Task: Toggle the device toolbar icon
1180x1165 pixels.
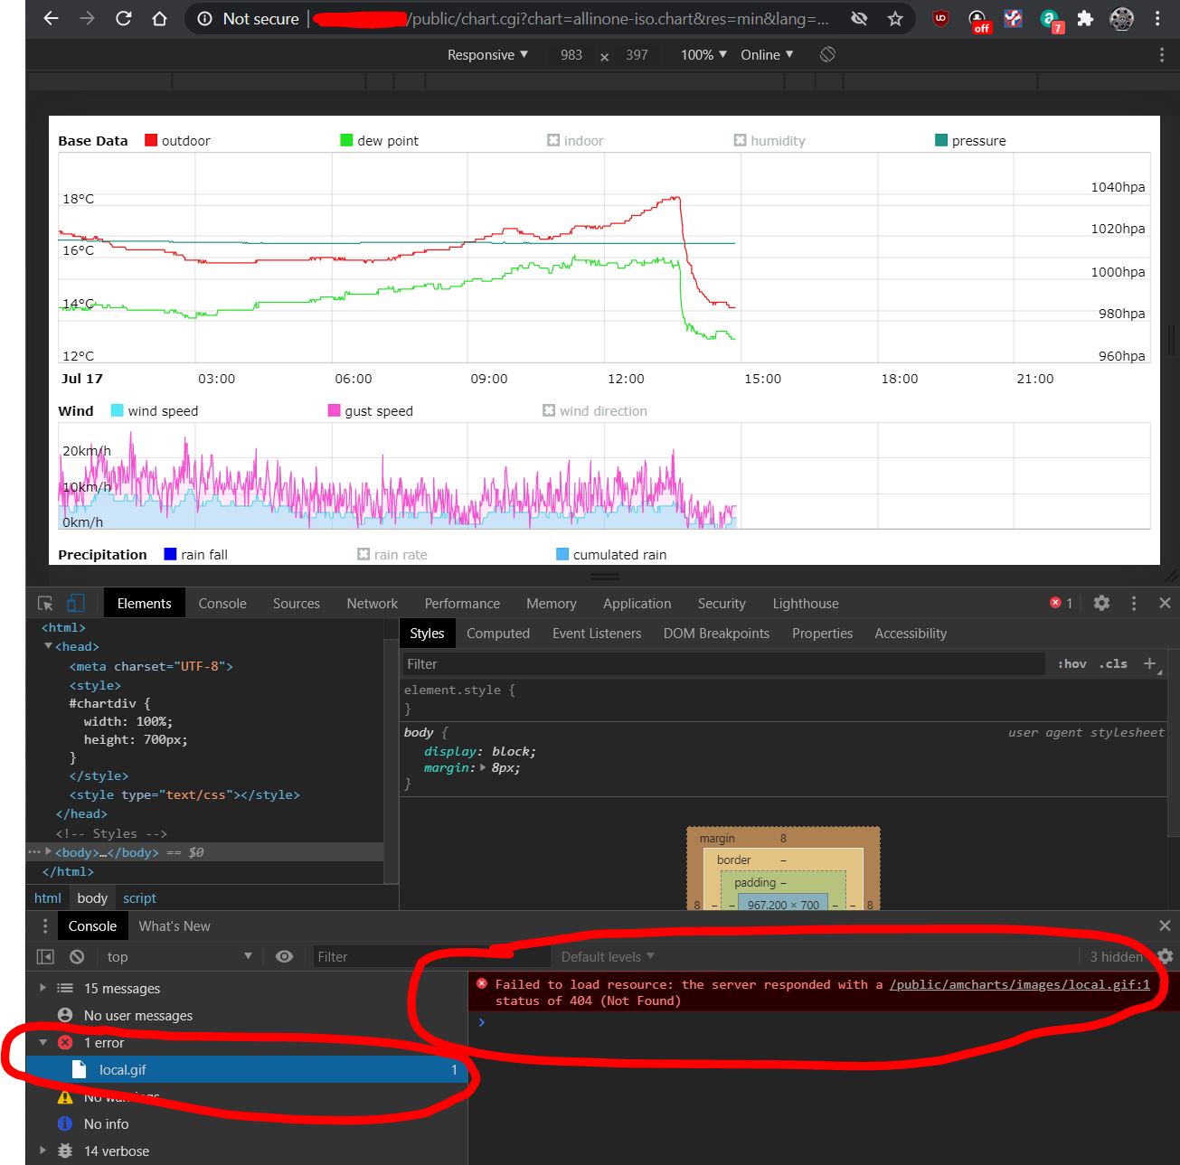Action: [x=76, y=604]
